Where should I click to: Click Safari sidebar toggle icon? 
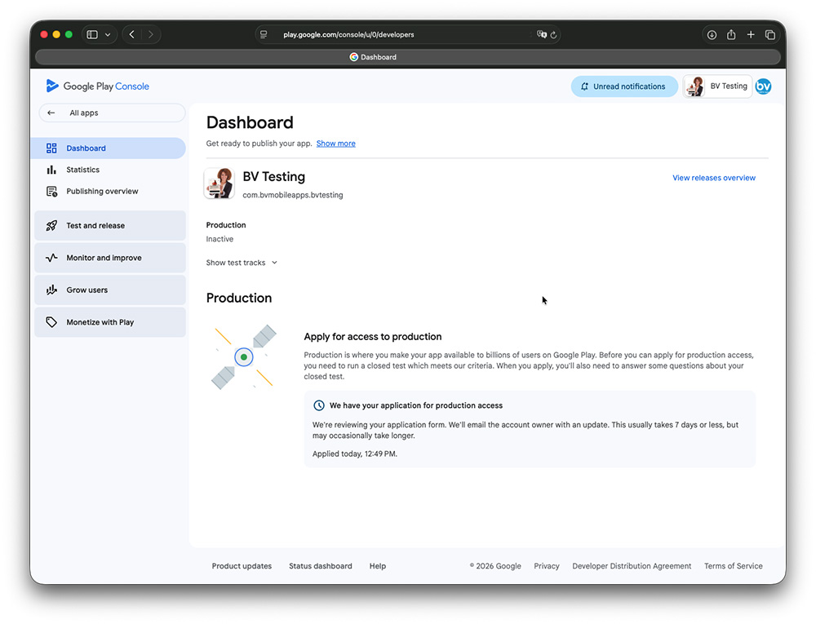[x=92, y=35]
